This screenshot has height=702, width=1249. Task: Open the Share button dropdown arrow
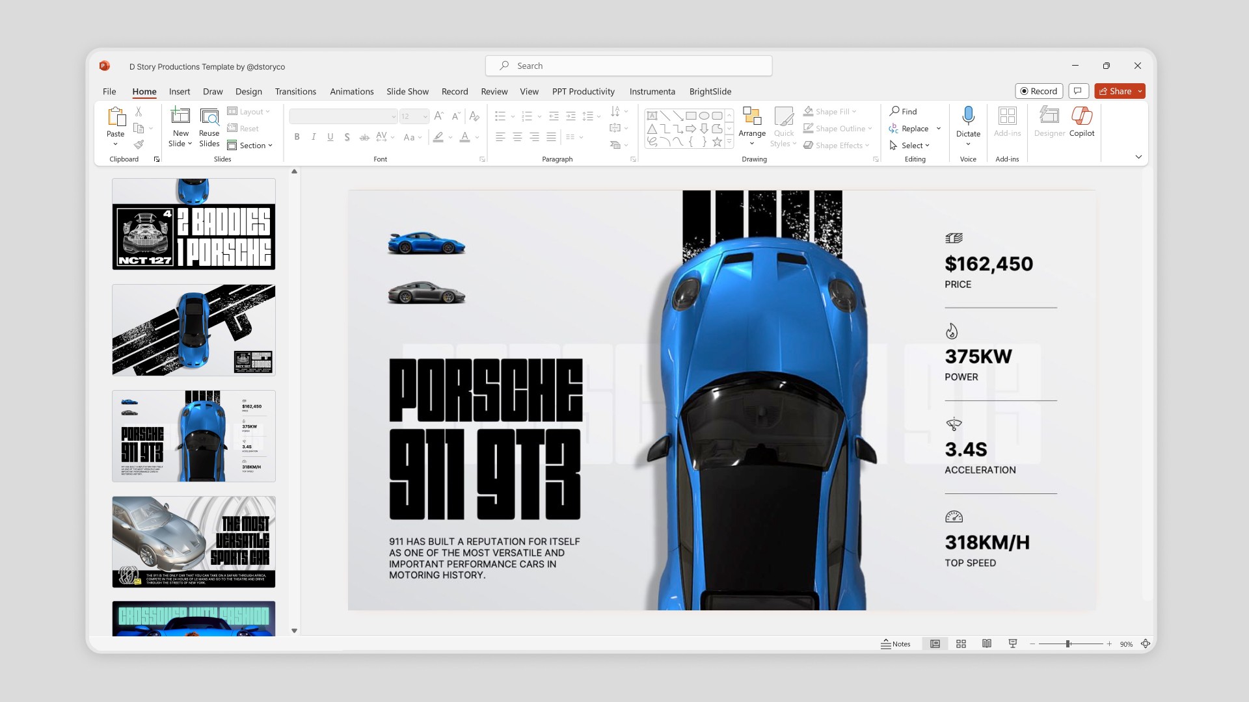[x=1140, y=92]
